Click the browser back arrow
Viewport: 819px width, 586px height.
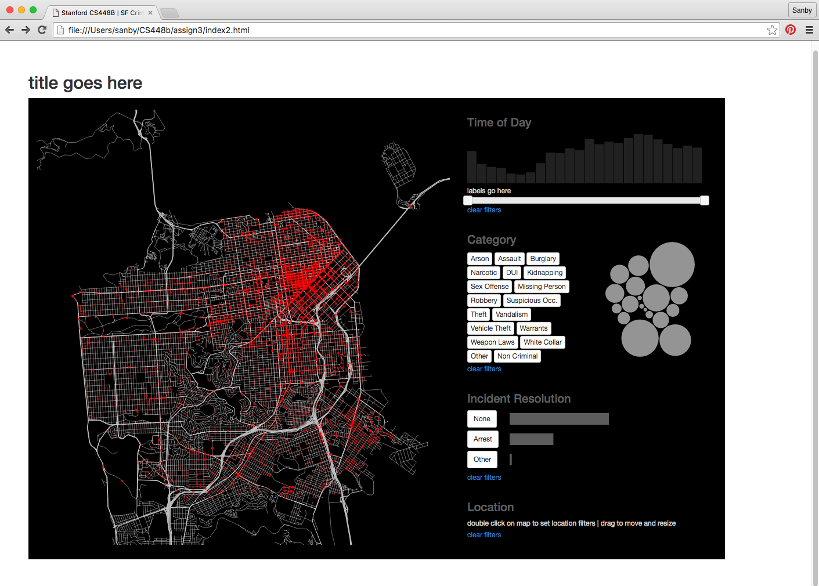[9, 30]
